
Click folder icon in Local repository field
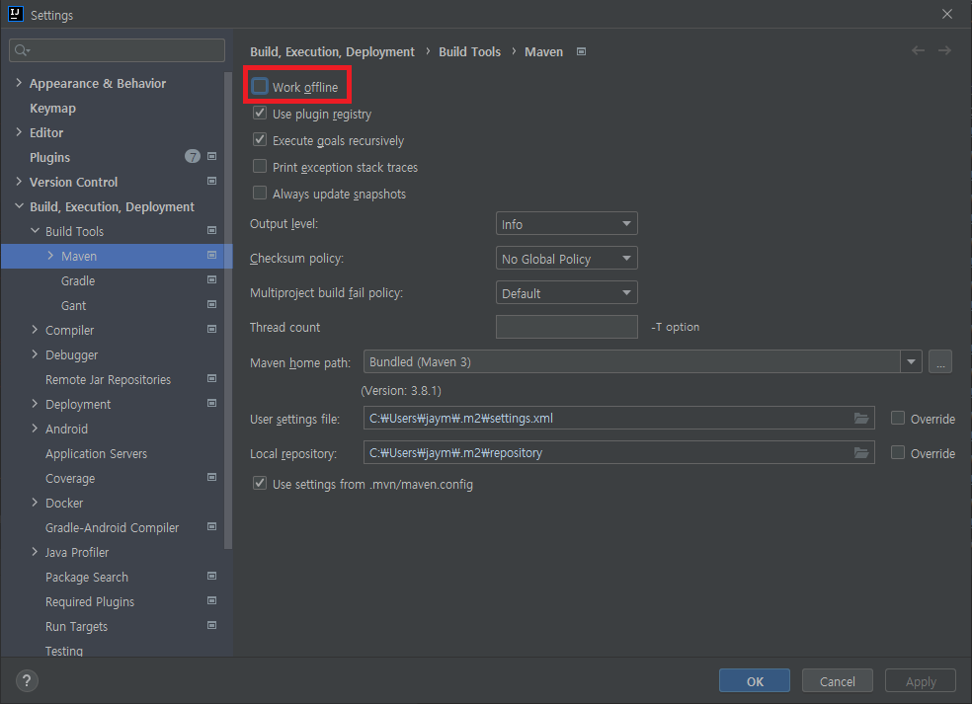click(861, 453)
